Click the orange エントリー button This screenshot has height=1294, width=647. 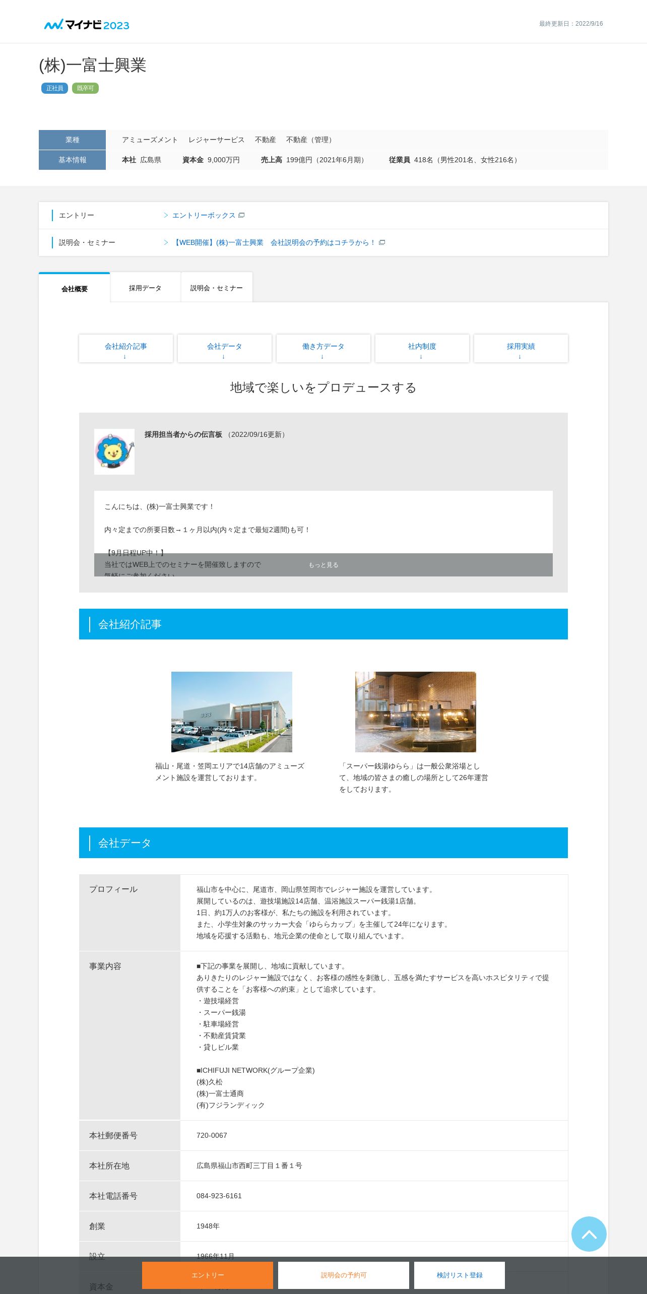(208, 1275)
